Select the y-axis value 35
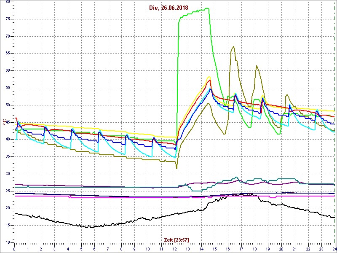Image resolution: width=337 pixels, height=253 pixels. tap(7, 156)
